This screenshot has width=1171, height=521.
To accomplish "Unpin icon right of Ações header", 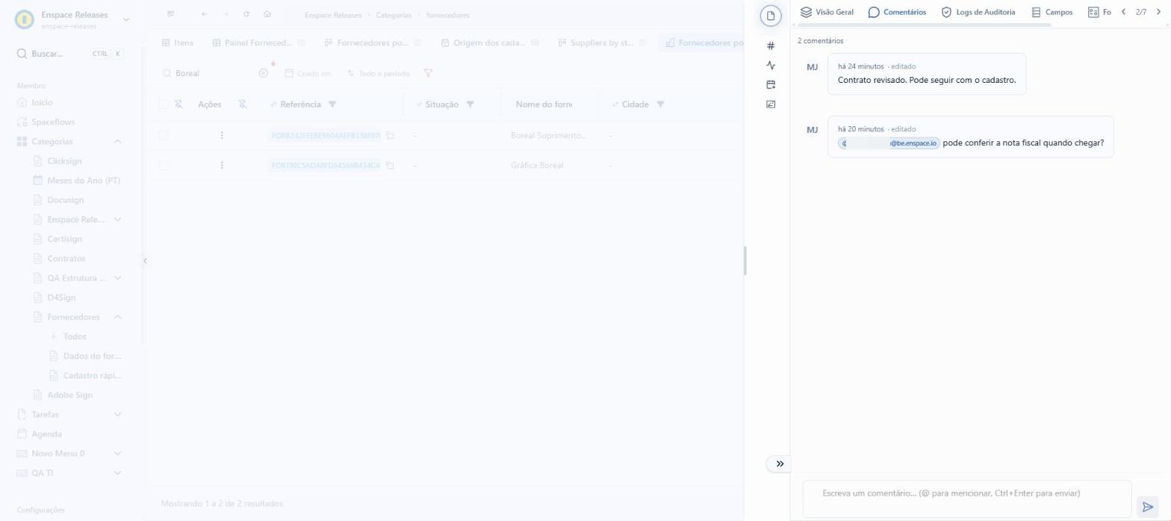I will [x=243, y=104].
